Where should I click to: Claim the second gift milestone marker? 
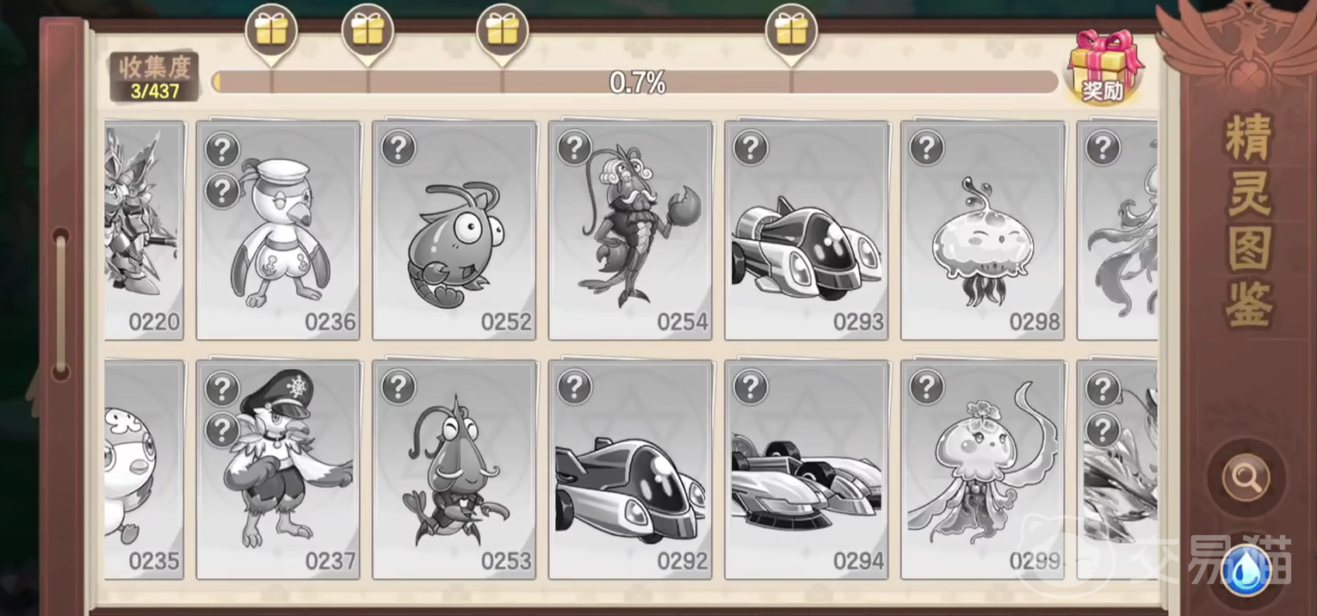(x=368, y=34)
